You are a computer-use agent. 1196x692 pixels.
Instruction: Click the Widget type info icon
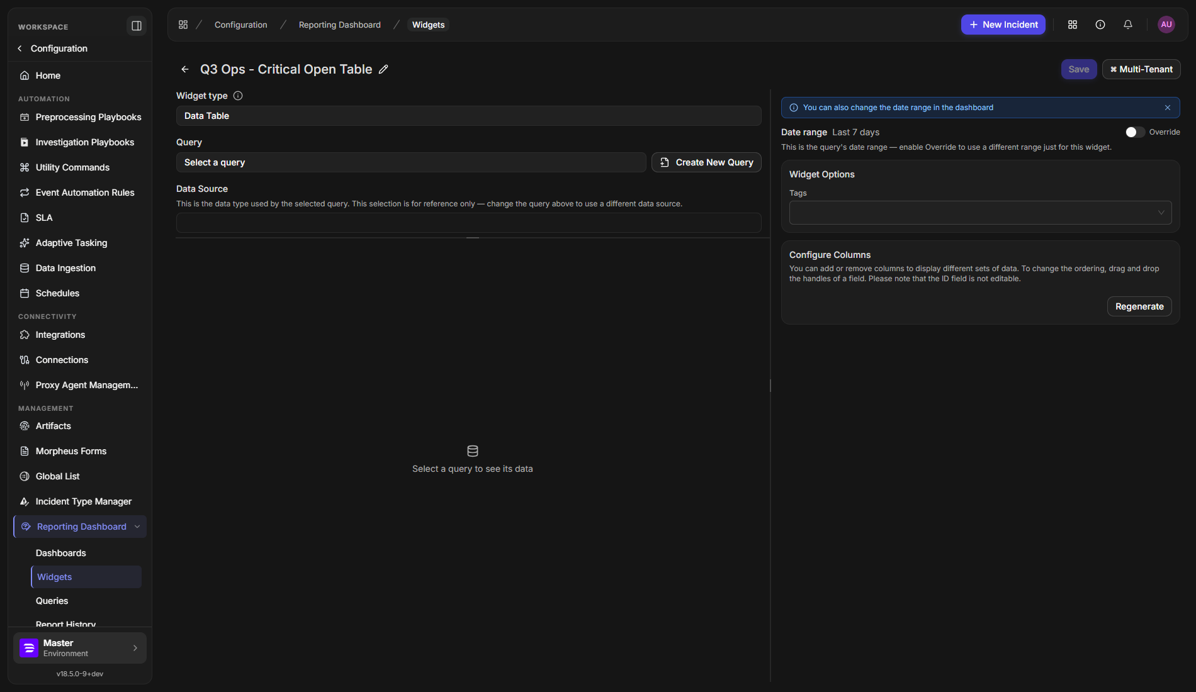[238, 96]
